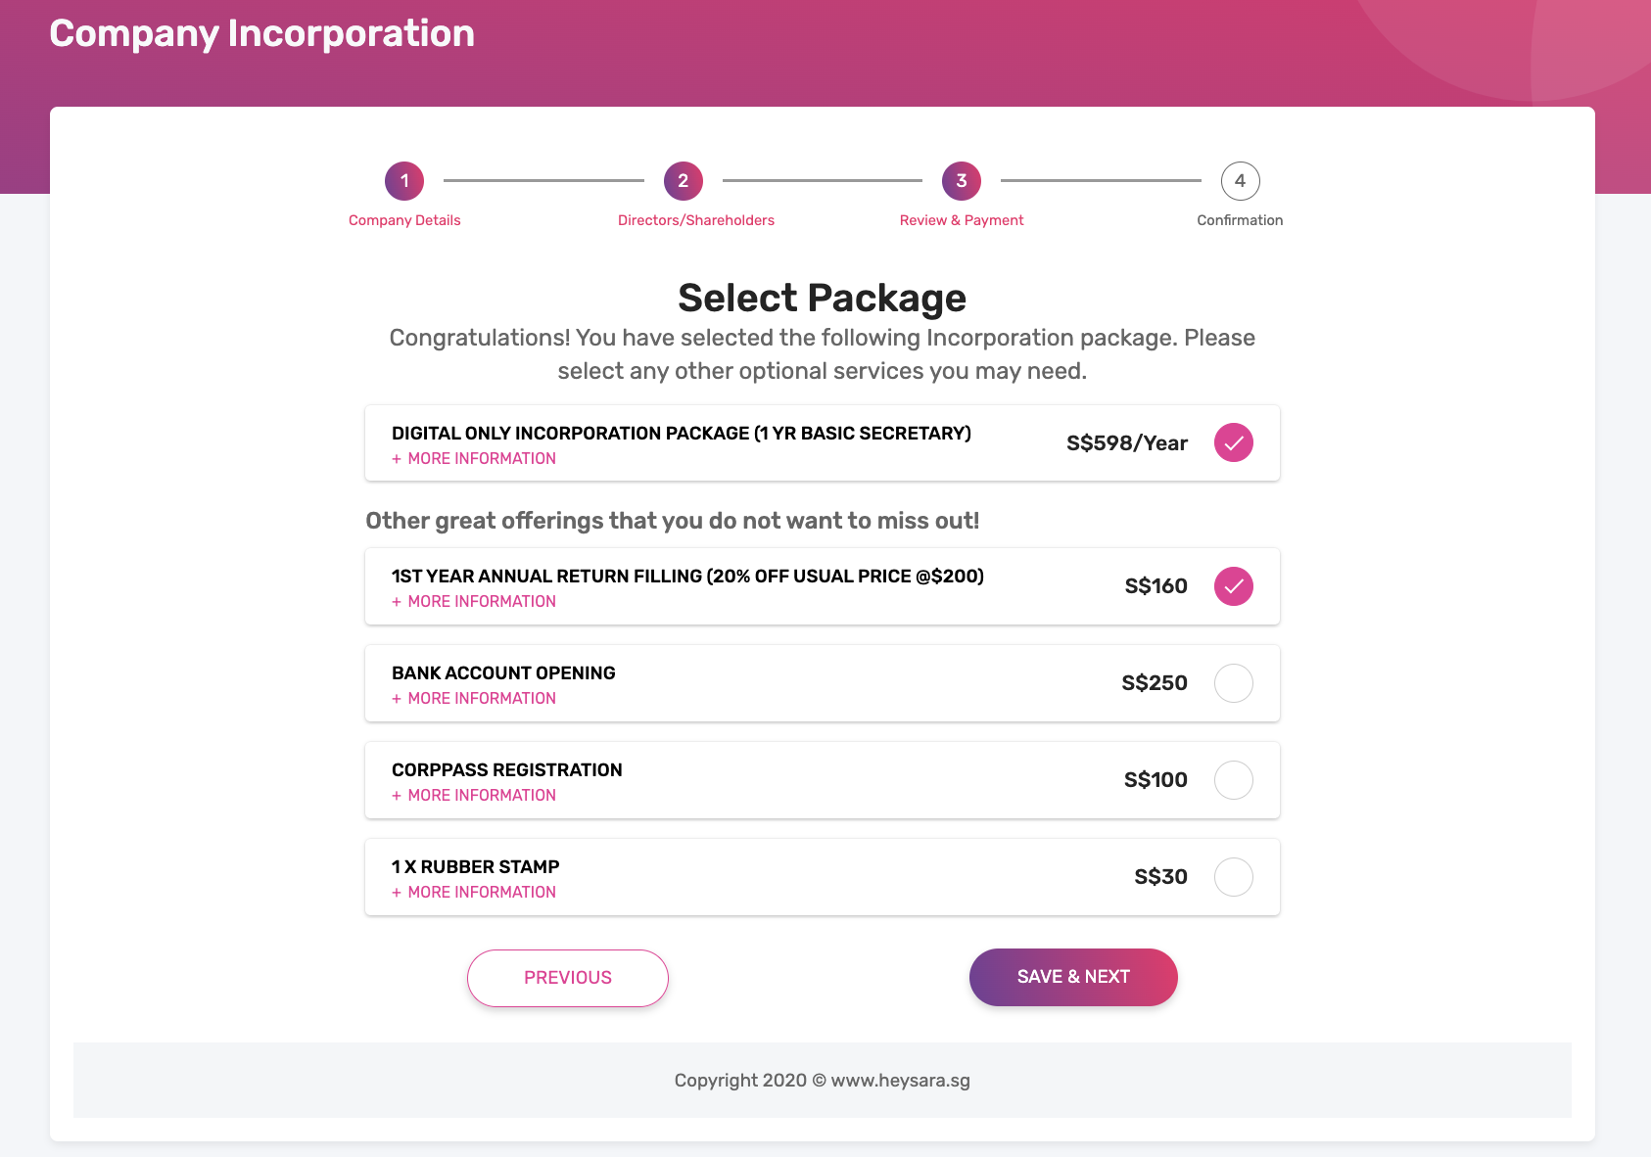
Task: Open the Company Details step label
Action: [x=404, y=220]
